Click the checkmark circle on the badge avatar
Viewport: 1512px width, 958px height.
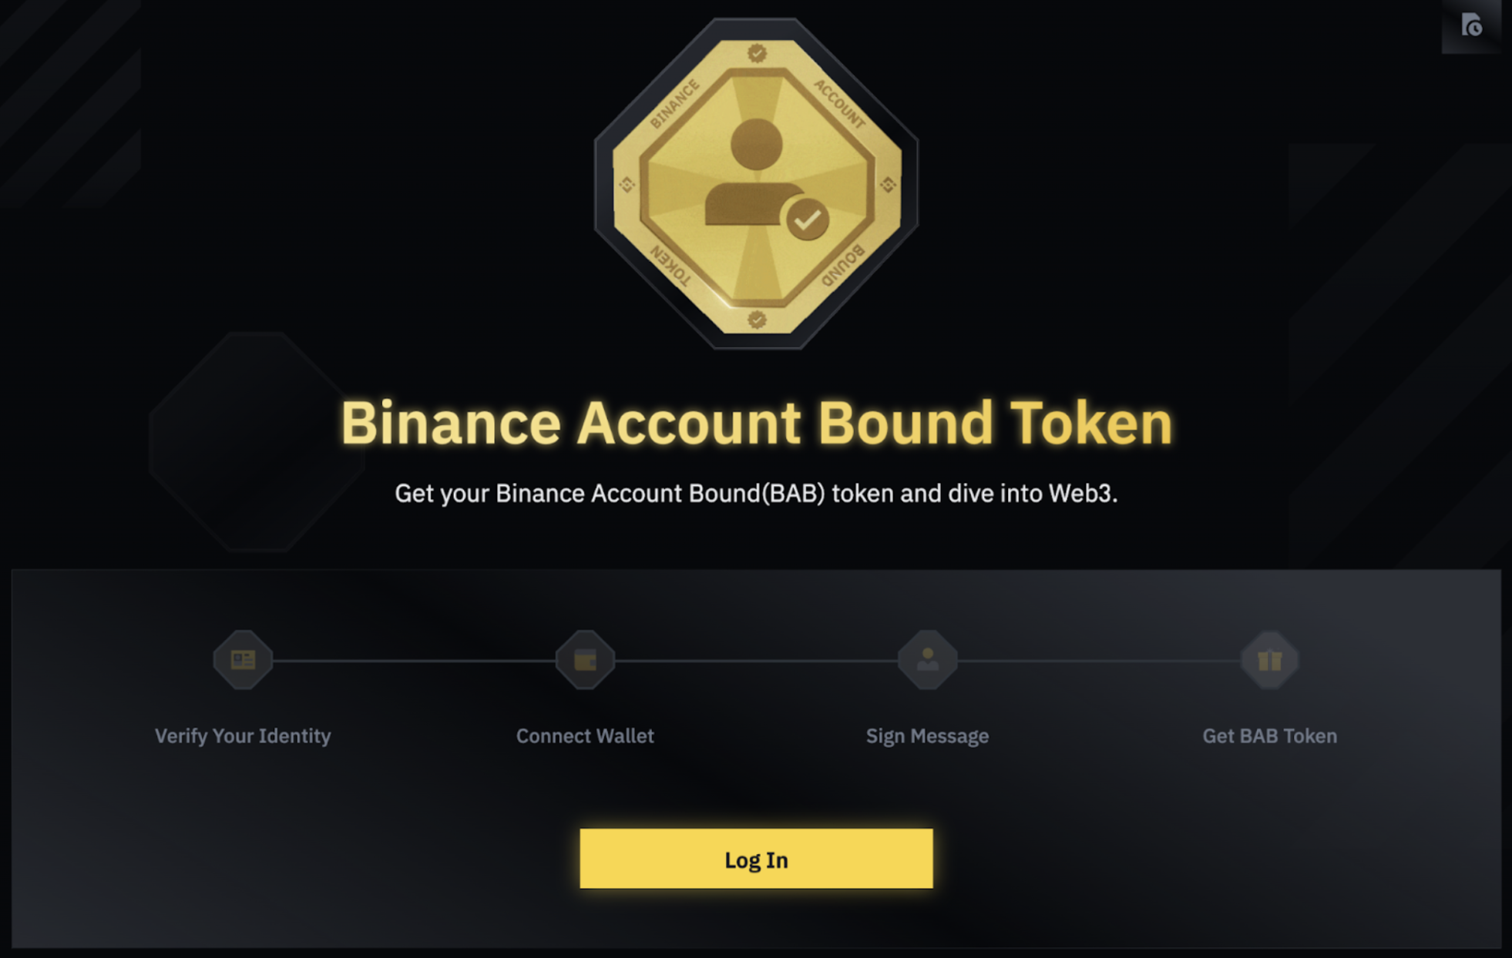807,220
